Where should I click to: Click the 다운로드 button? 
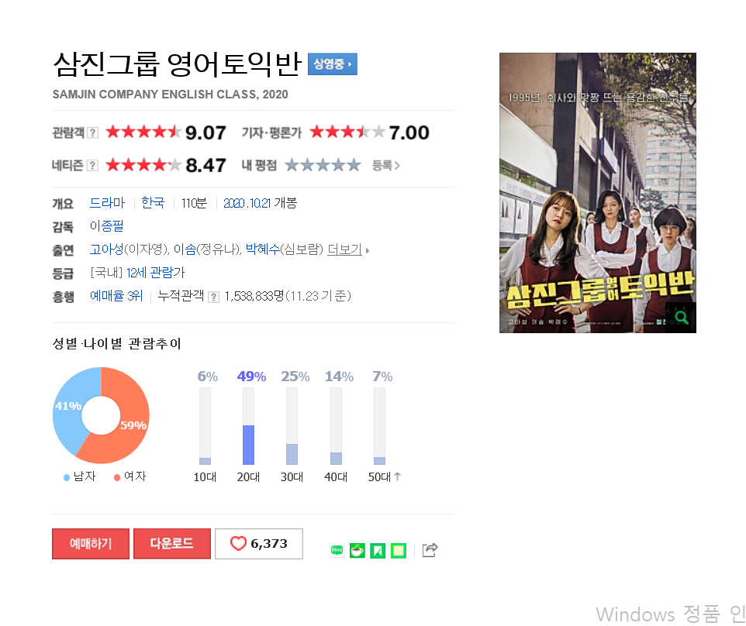171,543
